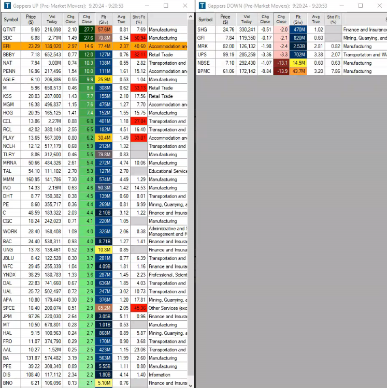
Task: Select the WORK symbol cell
Action: pos(11,231)
